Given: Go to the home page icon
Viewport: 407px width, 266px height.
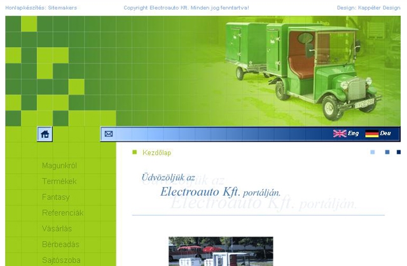Looking at the screenshot, I should tap(45, 134).
